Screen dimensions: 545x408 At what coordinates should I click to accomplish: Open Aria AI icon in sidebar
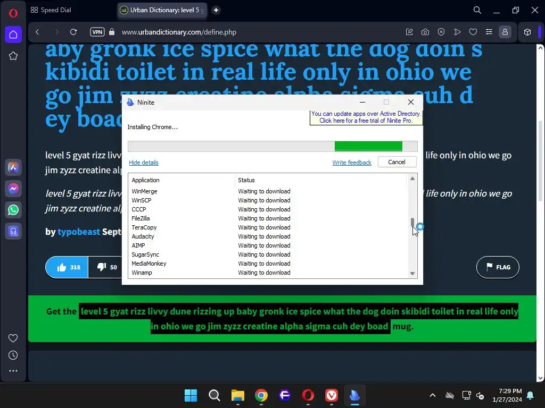(13, 167)
